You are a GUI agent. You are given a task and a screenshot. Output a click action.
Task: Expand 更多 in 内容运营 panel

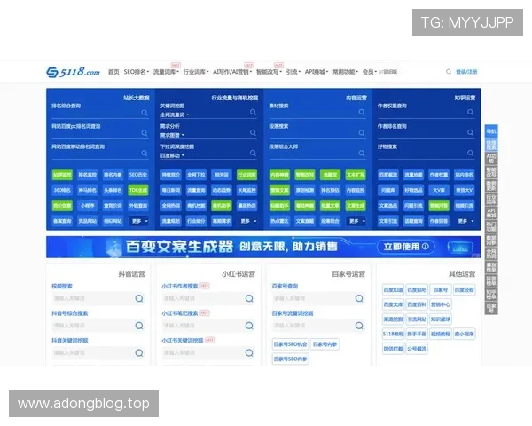[x=357, y=221]
